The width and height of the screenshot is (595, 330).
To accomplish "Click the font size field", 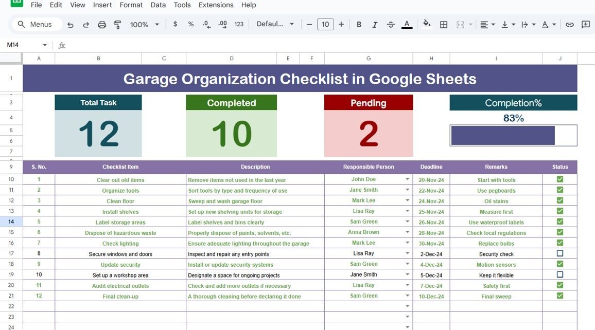I will (325, 24).
